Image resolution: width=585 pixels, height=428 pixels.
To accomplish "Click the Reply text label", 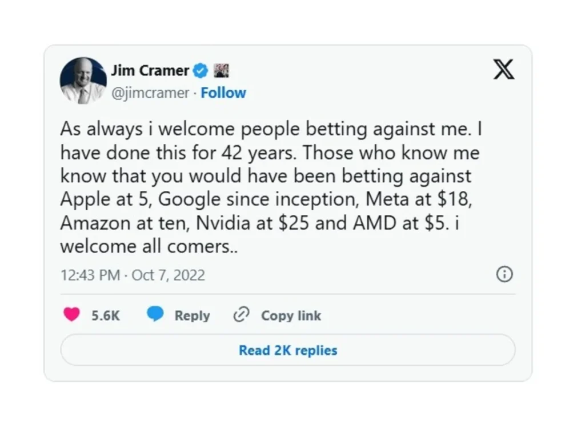I will pos(192,315).
